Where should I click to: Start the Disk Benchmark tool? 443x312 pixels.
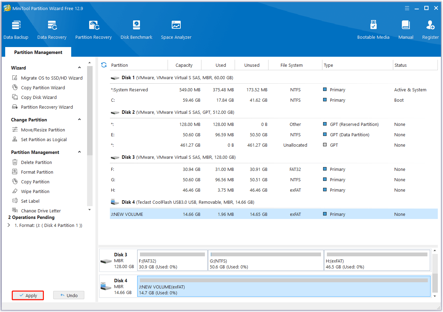(136, 30)
